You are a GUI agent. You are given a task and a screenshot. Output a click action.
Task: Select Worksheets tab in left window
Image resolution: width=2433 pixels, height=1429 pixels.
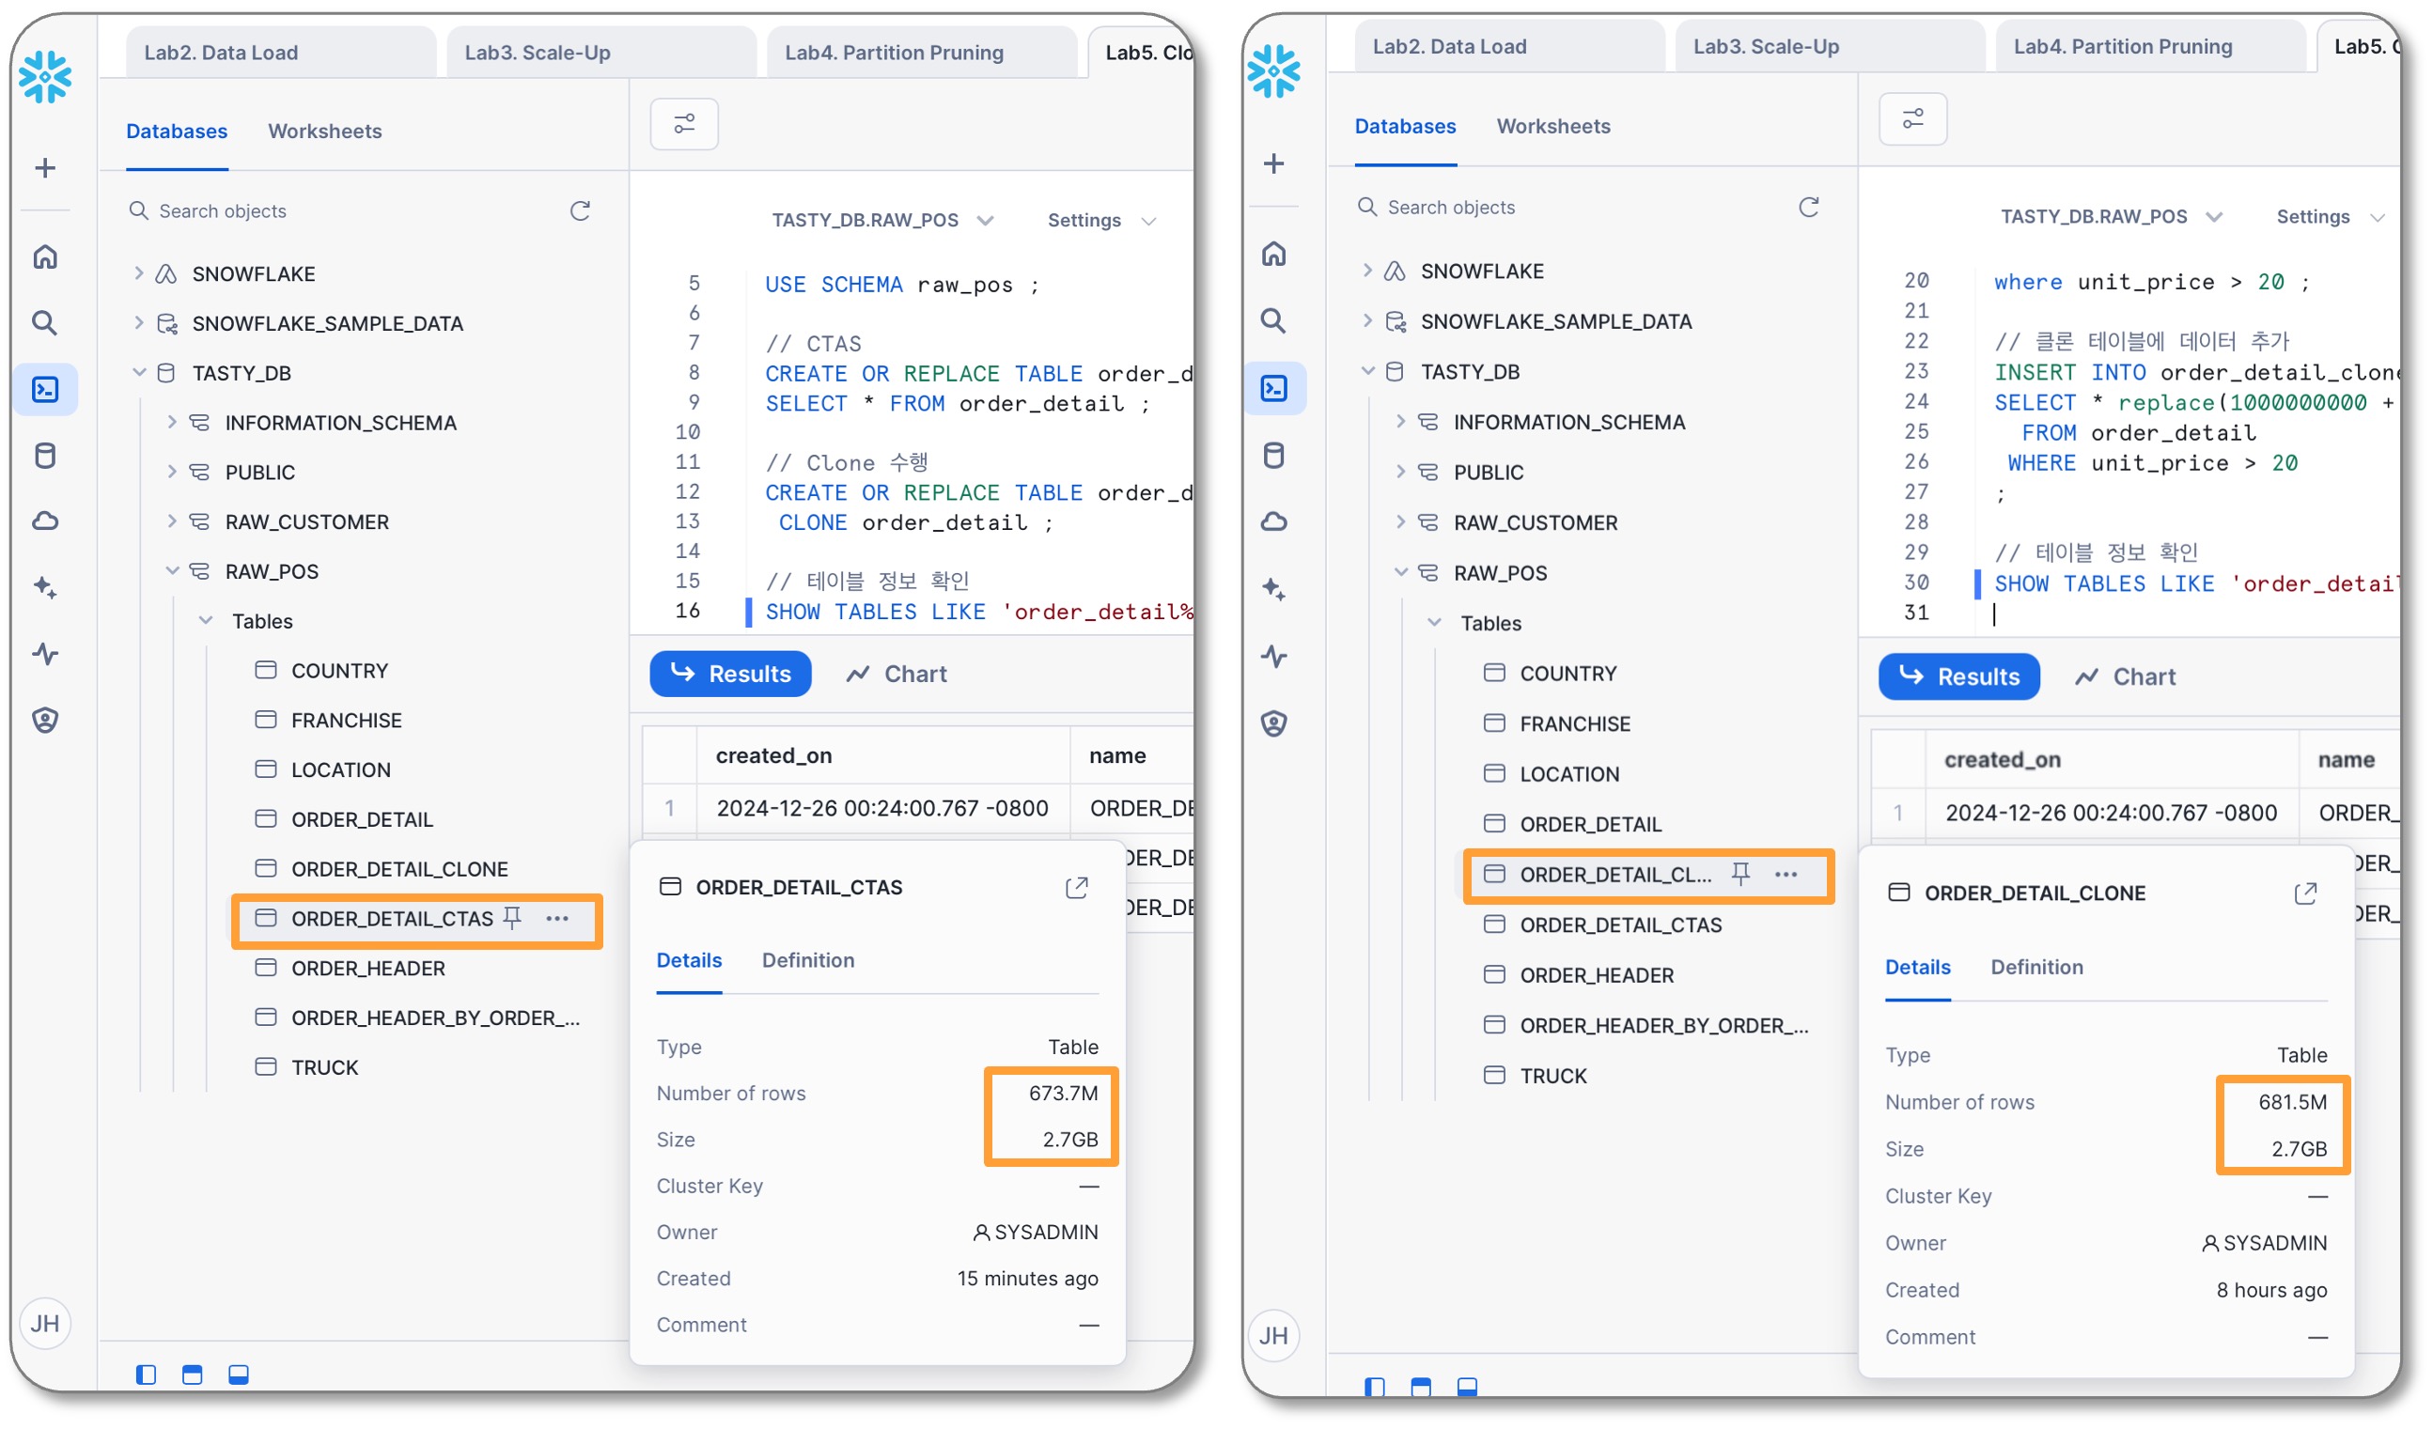(324, 132)
